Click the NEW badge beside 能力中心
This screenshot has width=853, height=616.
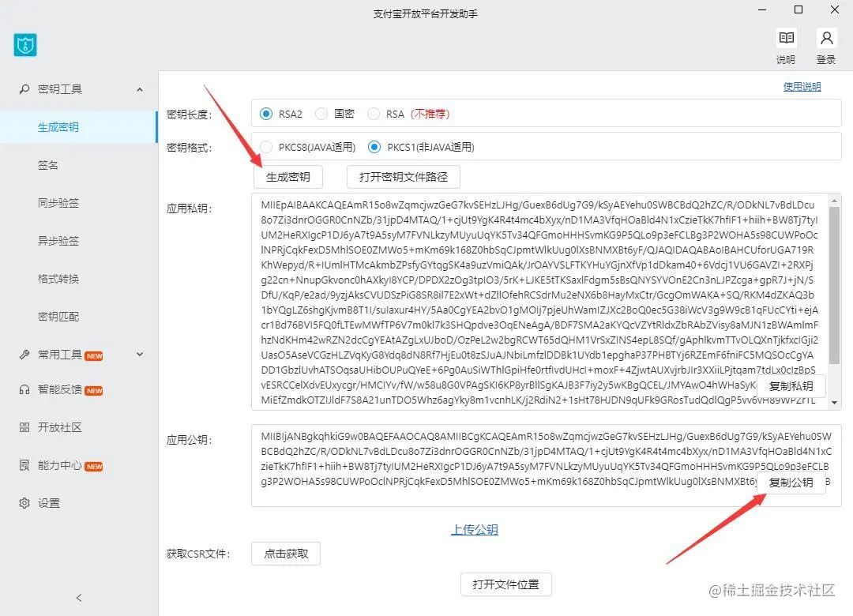pyautogui.click(x=94, y=467)
